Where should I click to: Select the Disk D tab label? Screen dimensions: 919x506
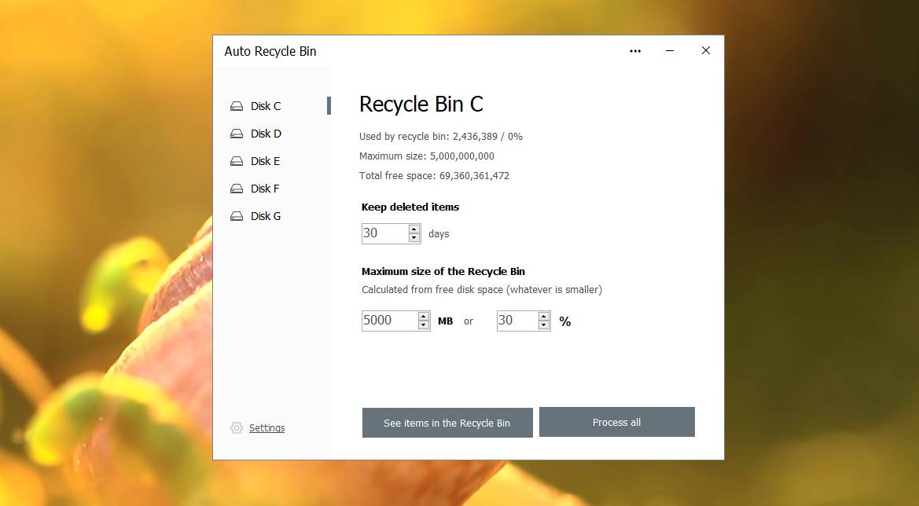266,134
